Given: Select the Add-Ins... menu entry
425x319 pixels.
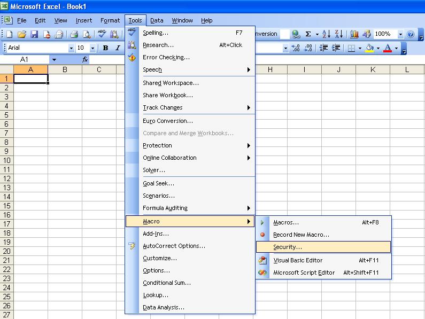Looking at the screenshot, I should click(x=190, y=234).
